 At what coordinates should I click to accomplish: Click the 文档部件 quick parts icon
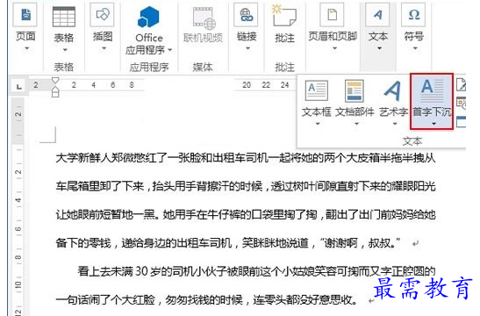[355, 90]
